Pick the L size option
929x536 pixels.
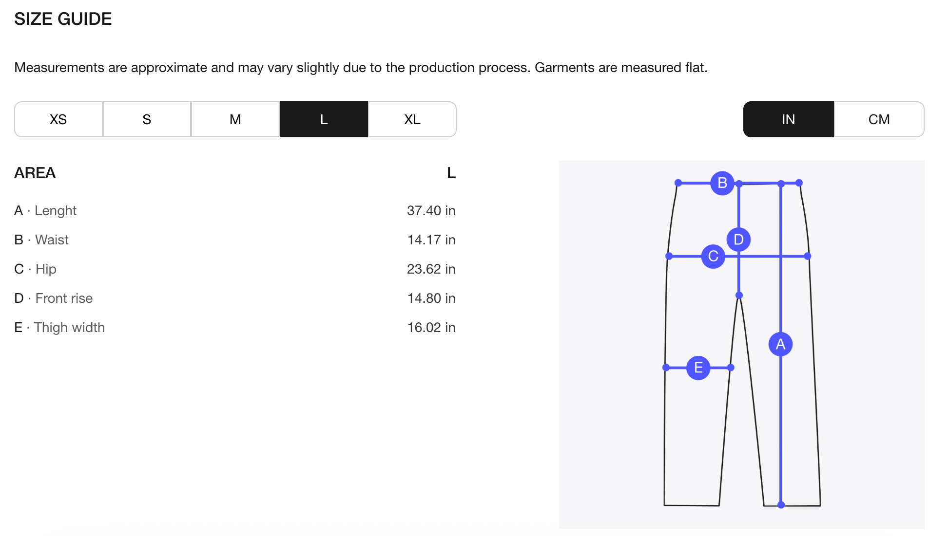click(324, 119)
